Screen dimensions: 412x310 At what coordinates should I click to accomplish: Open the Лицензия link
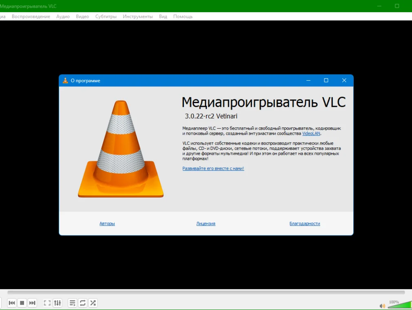[206, 224]
